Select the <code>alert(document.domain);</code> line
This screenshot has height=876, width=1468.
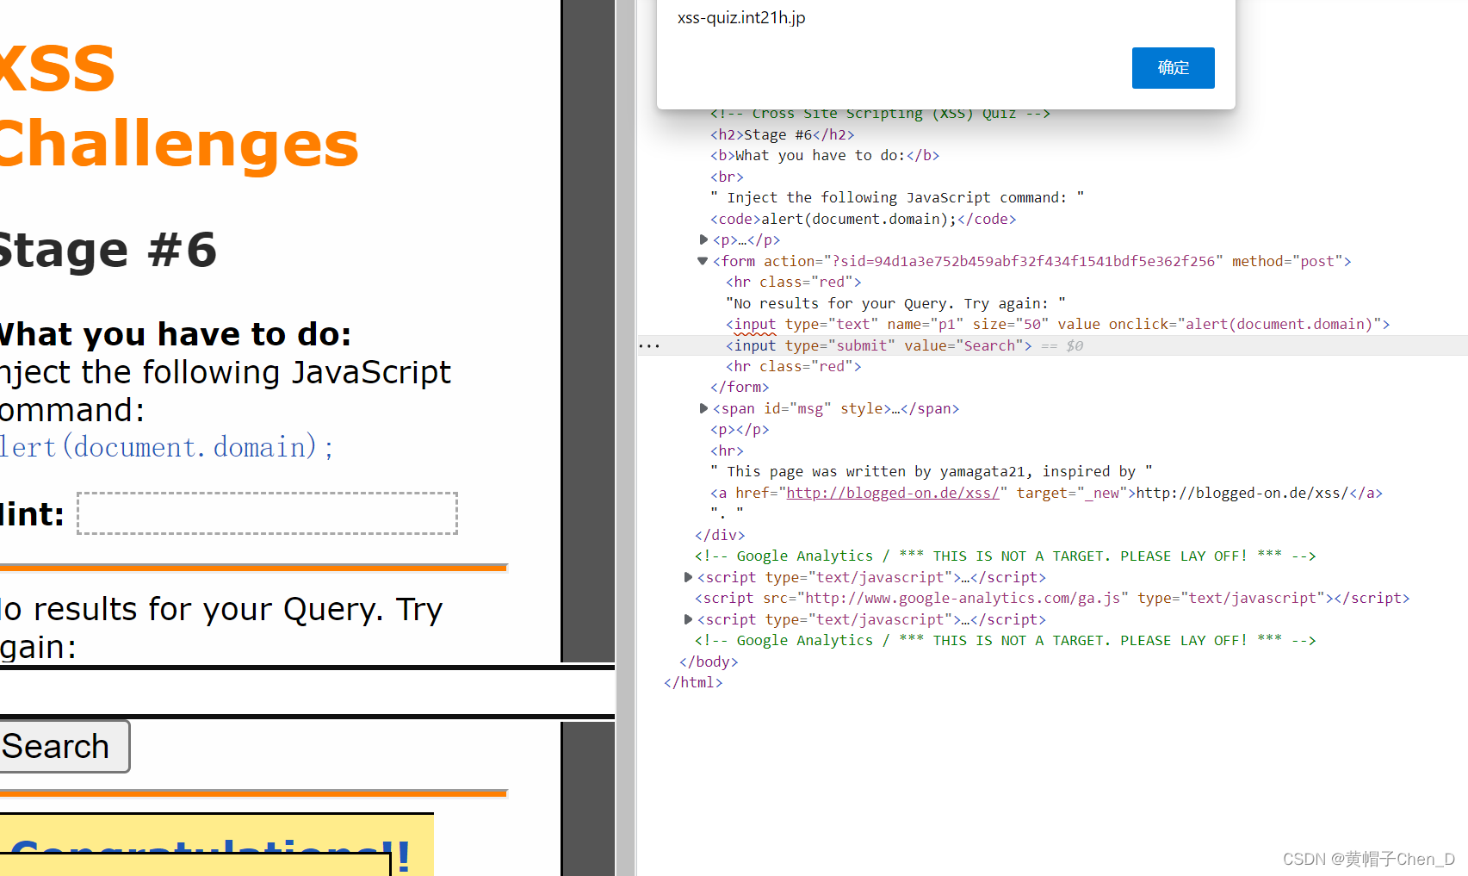click(863, 219)
